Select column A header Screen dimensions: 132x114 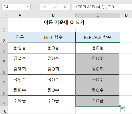[x=20, y=15]
